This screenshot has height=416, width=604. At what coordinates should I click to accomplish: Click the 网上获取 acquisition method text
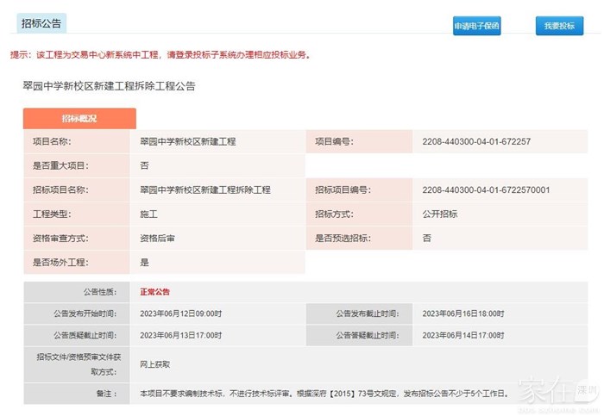(x=155, y=364)
